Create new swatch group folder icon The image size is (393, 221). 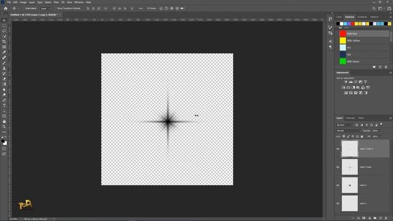coord(374,67)
